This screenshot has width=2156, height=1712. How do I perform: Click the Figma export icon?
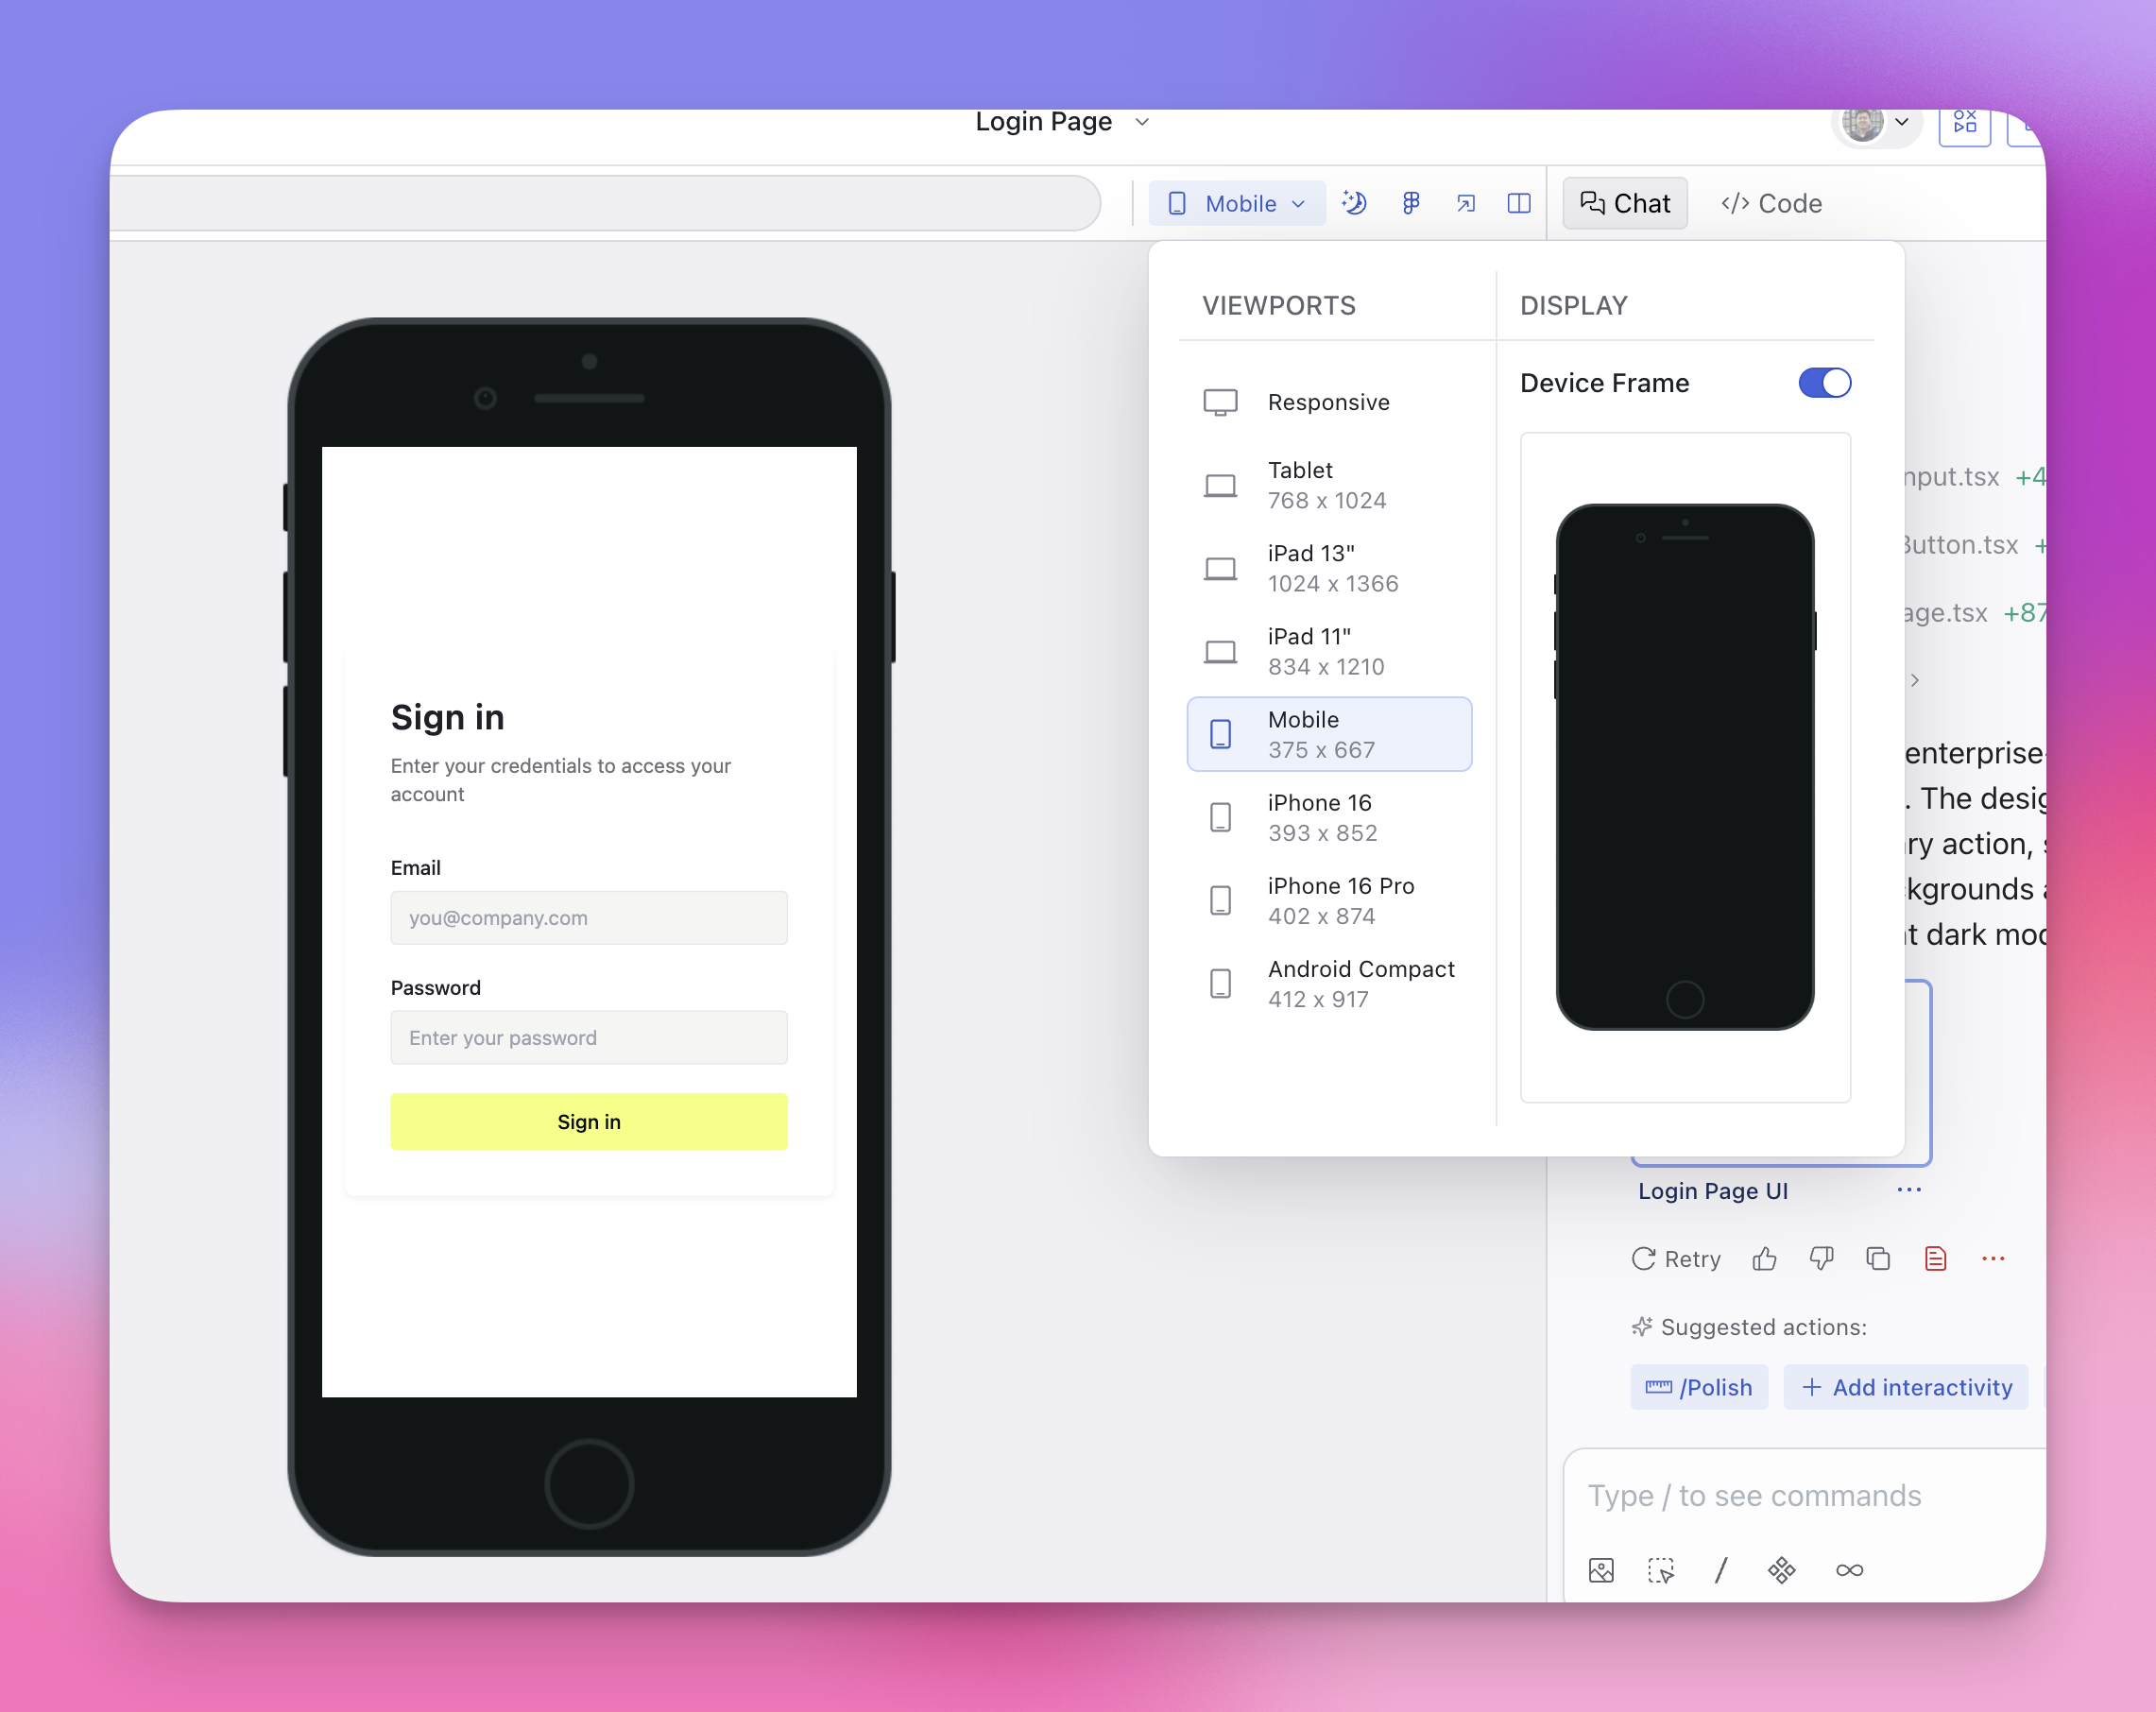click(x=1410, y=203)
